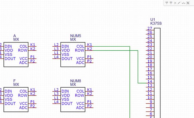
Task: Click the F designator label
Action: [x=14, y=81]
